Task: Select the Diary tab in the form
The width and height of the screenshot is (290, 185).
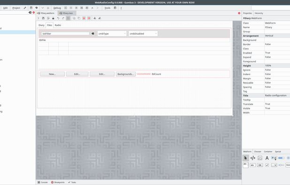Action: point(41,25)
